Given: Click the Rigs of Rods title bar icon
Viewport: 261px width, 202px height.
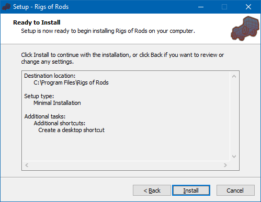Looking at the screenshot, I should pyautogui.click(x=6, y=7).
